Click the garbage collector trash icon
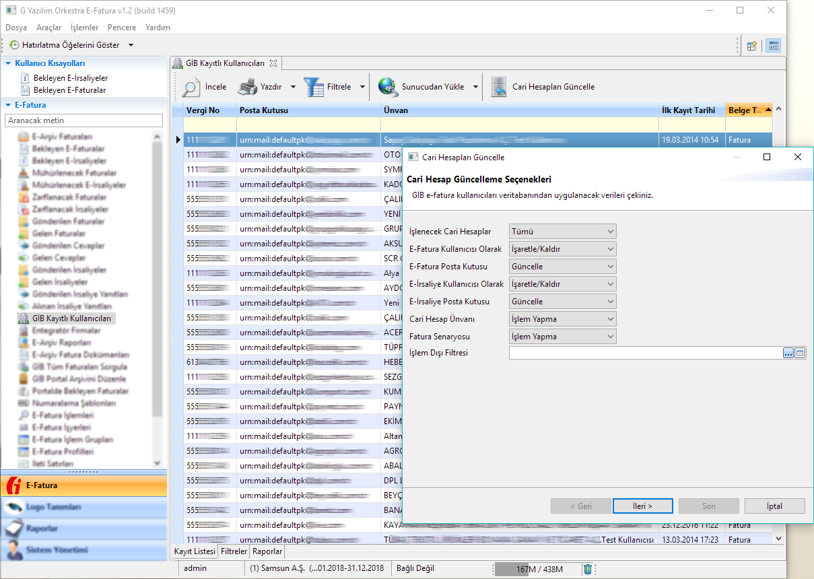The image size is (814, 579). [588, 569]
